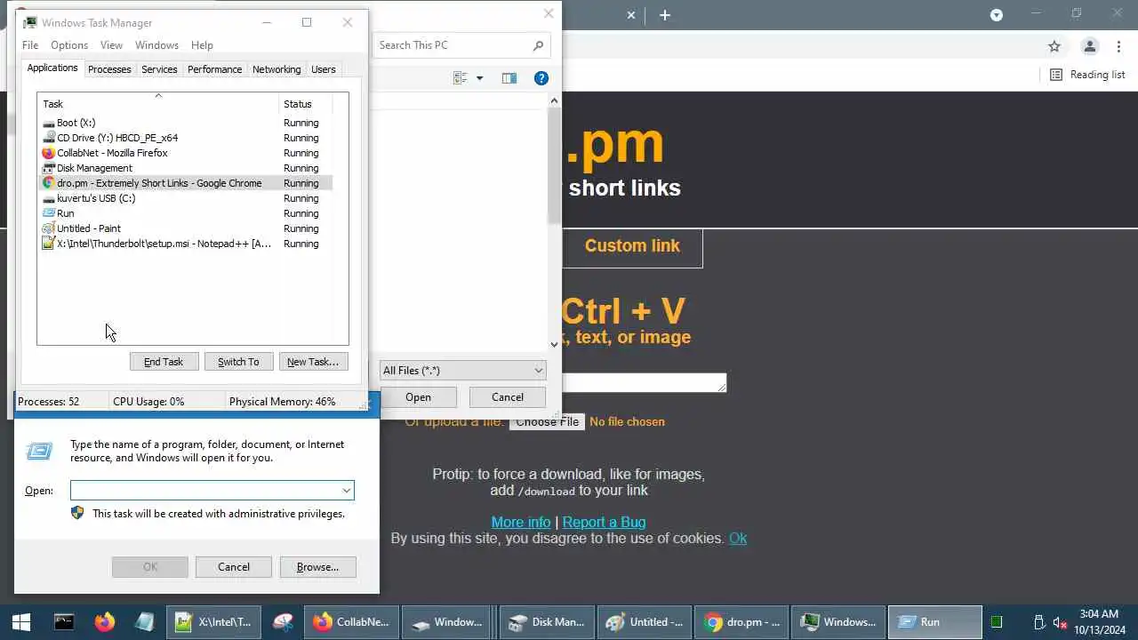
Task: Switch to the Networking tab
Action: (276, 69)
